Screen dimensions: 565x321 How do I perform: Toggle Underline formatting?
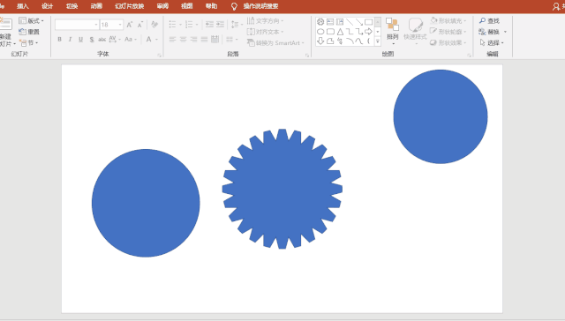point(80,39)
